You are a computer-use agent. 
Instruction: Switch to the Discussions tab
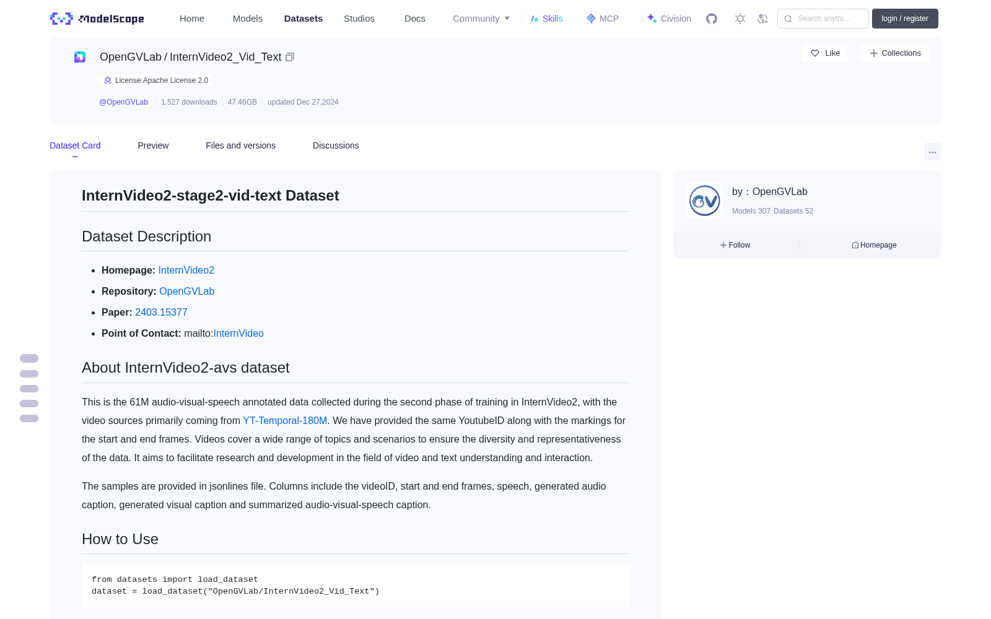tap(336, 145)
